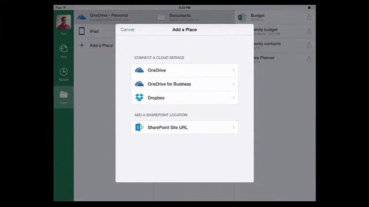Open OneDrive row chevron
The width and height of the screenshot is (369, 207).
pos(234,70)
